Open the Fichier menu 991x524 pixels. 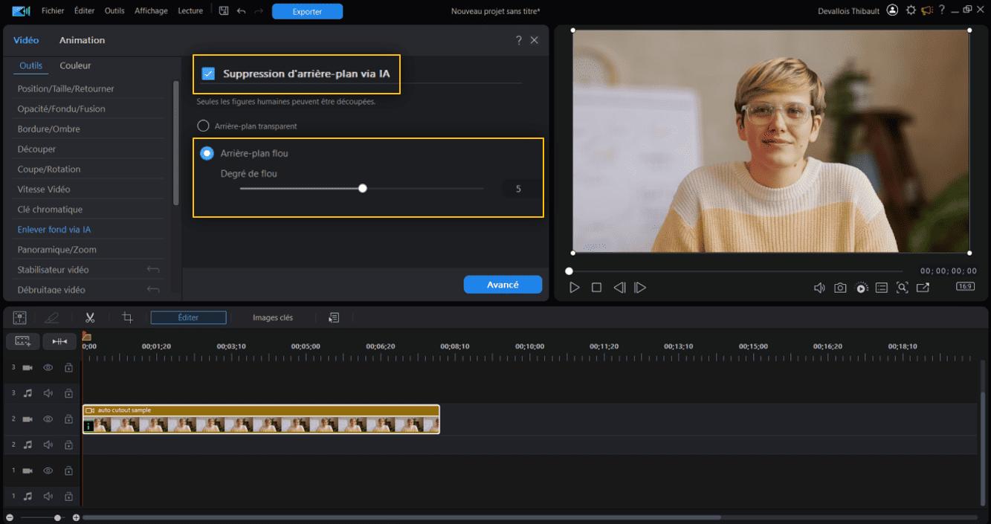(x=52, y=10)
